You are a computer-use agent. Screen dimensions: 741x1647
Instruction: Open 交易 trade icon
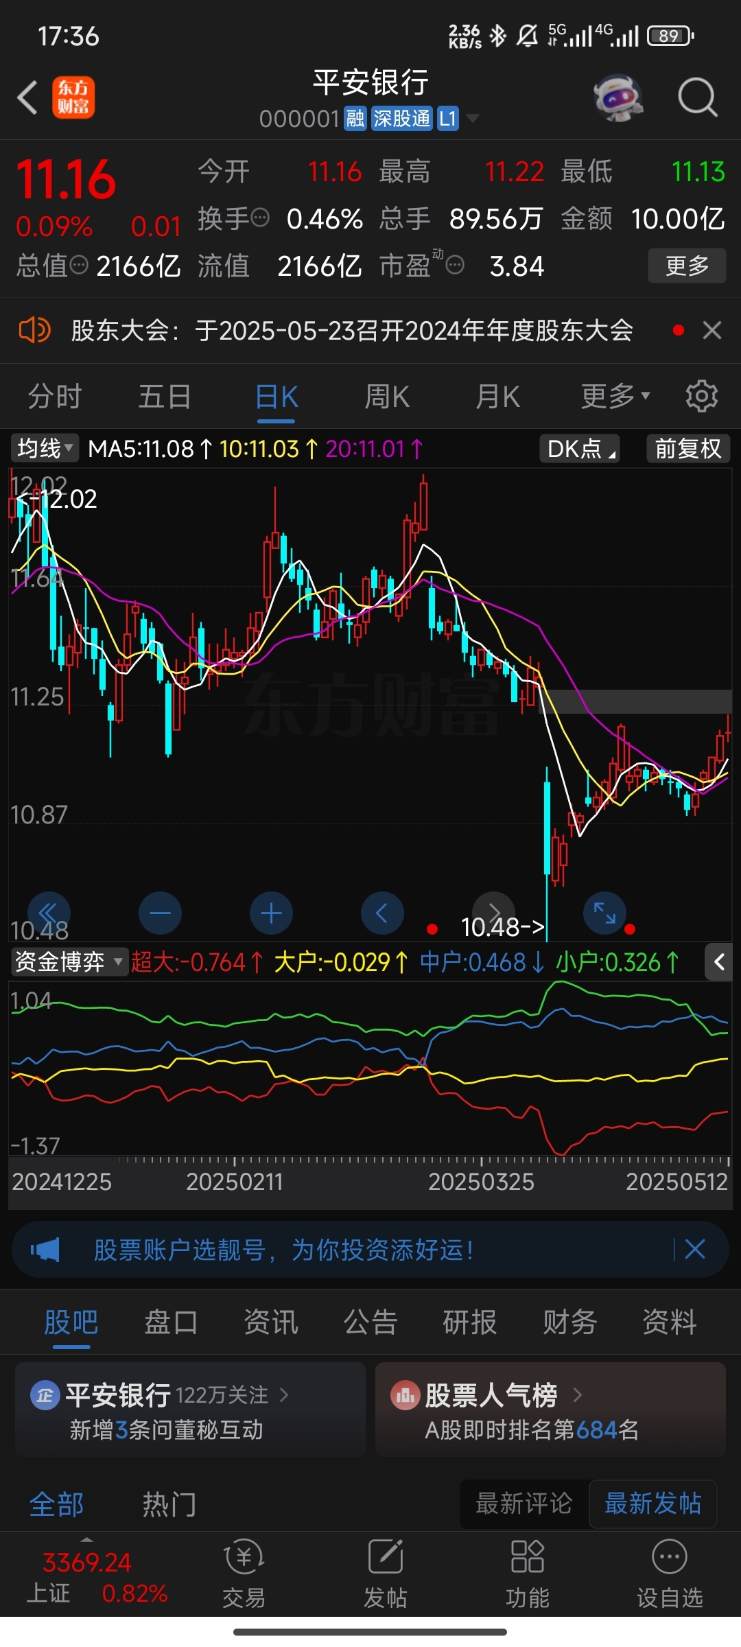click(x=244, y=1573)
